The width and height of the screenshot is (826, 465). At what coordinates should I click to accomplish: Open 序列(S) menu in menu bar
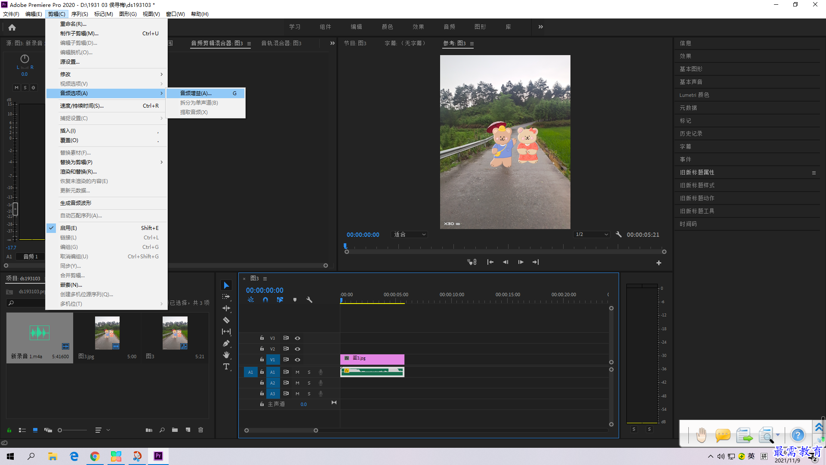click(80, 14)
